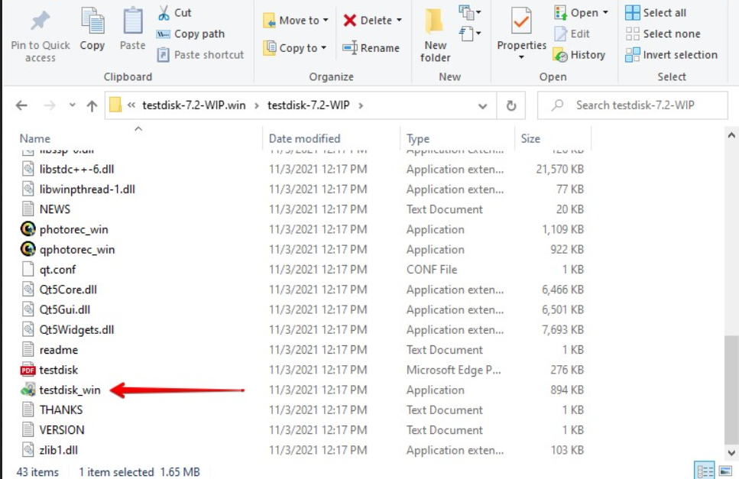Rename the selected file
Viewport: 739px width, 479px height.
[x=371, y=47]
